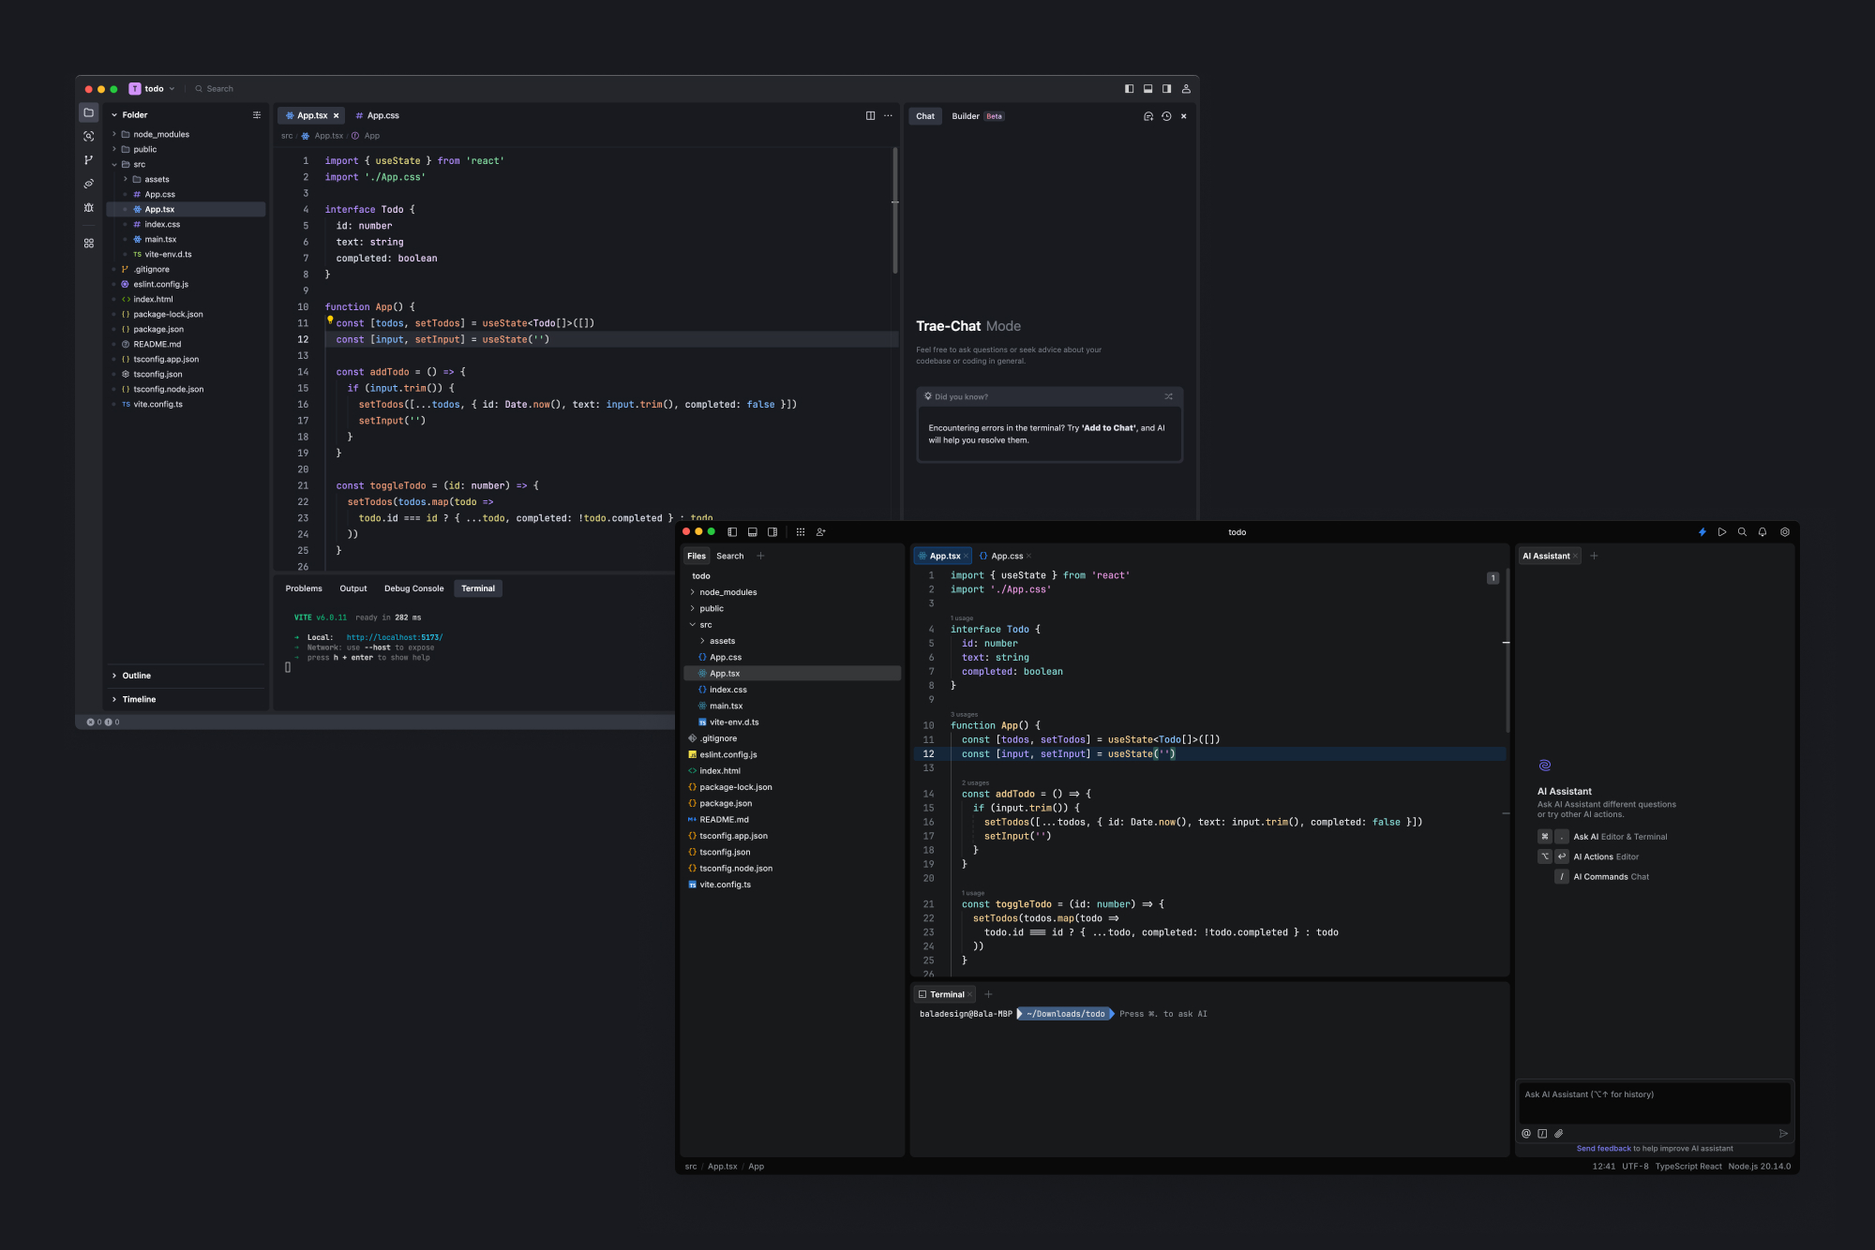Toggle the bottom panel in Trae title bar
Viewport: 1875px width, 1250px height.
(x=1147, y=89)
